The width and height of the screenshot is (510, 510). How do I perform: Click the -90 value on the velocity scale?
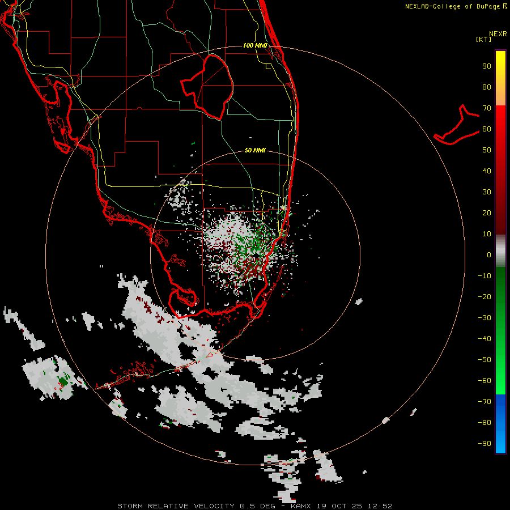click(484, 444)
